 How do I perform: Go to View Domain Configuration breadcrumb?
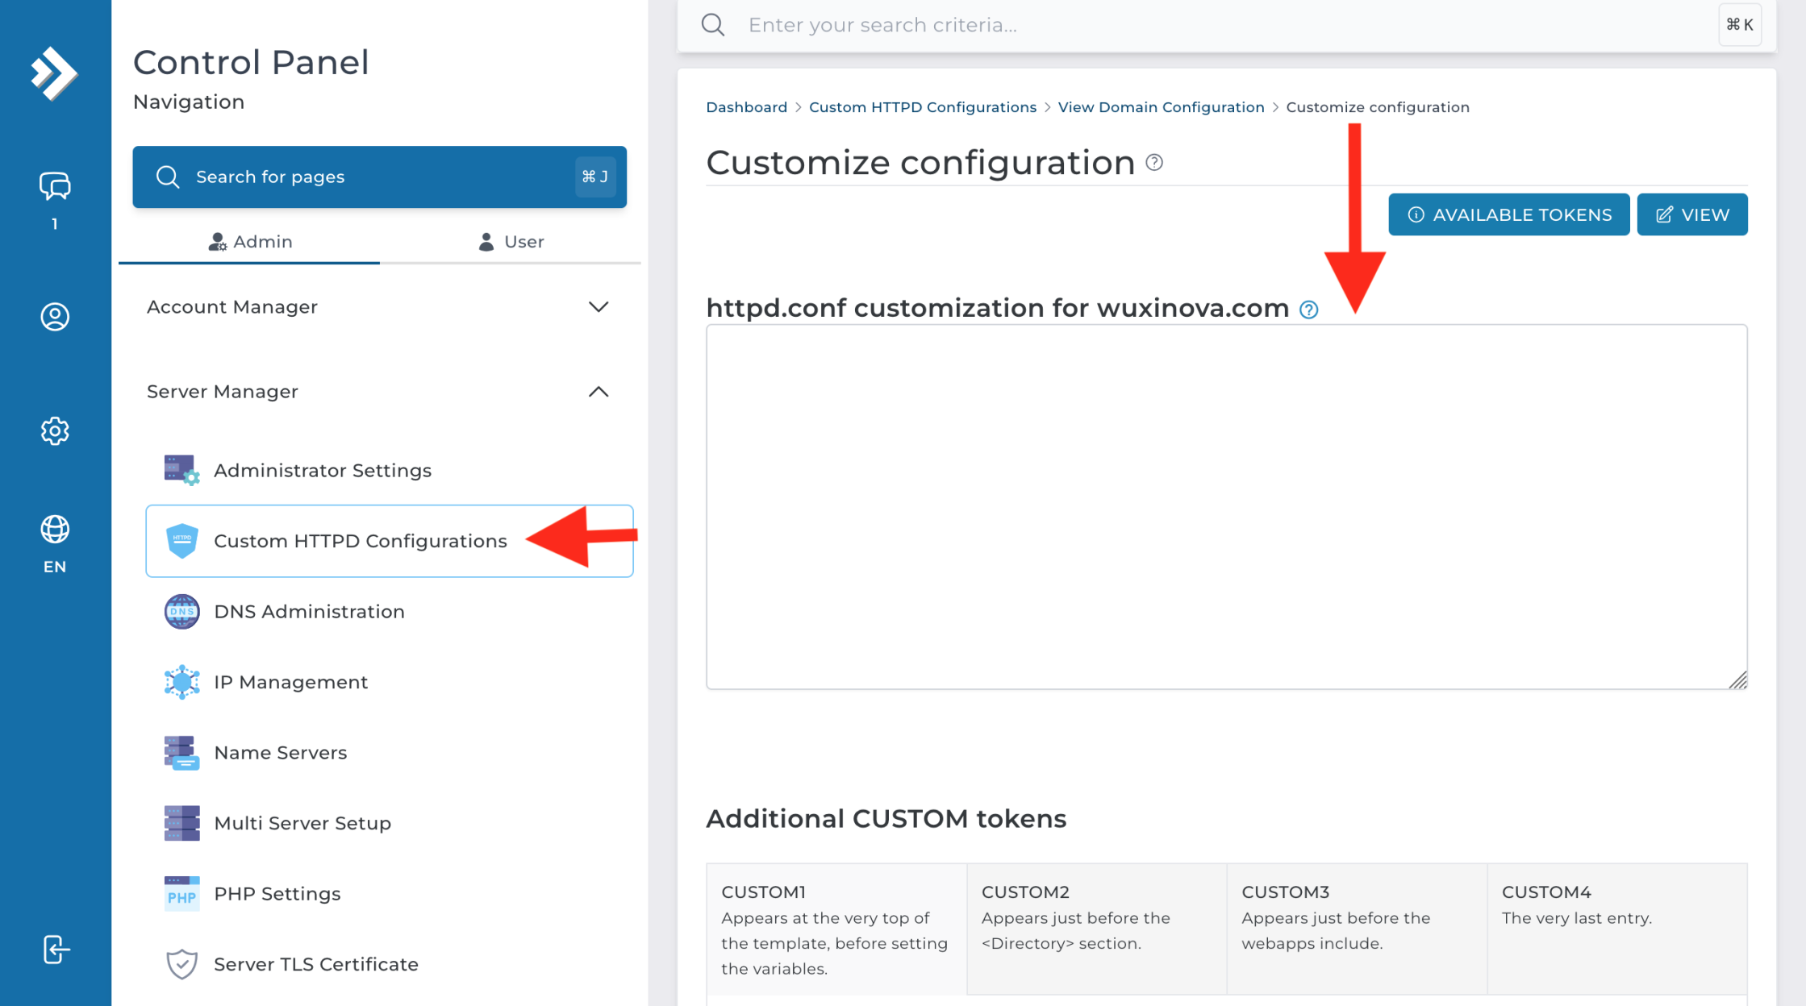point(1161,107)
